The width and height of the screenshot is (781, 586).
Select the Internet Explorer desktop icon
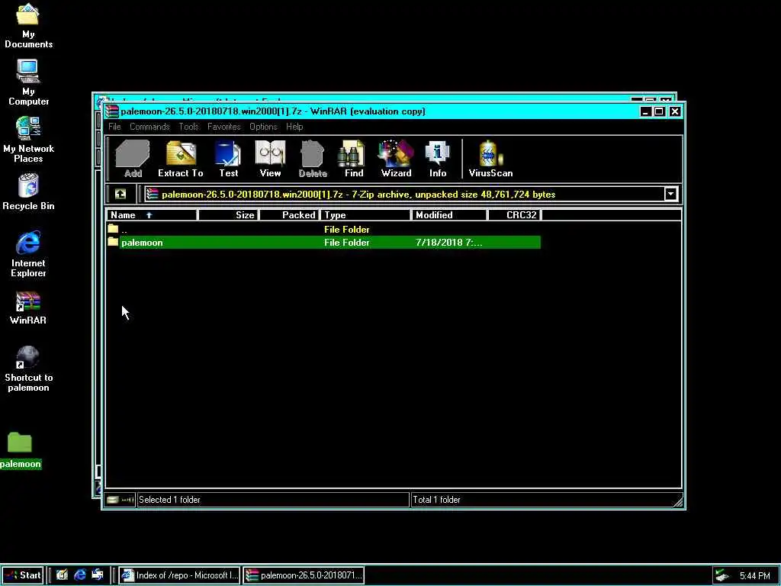28,254
